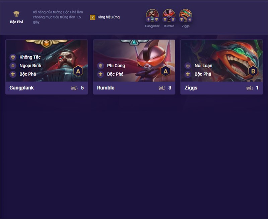Select Rumble's round portrait in header
Screen dimensions: 268x219
click(169, 15)
